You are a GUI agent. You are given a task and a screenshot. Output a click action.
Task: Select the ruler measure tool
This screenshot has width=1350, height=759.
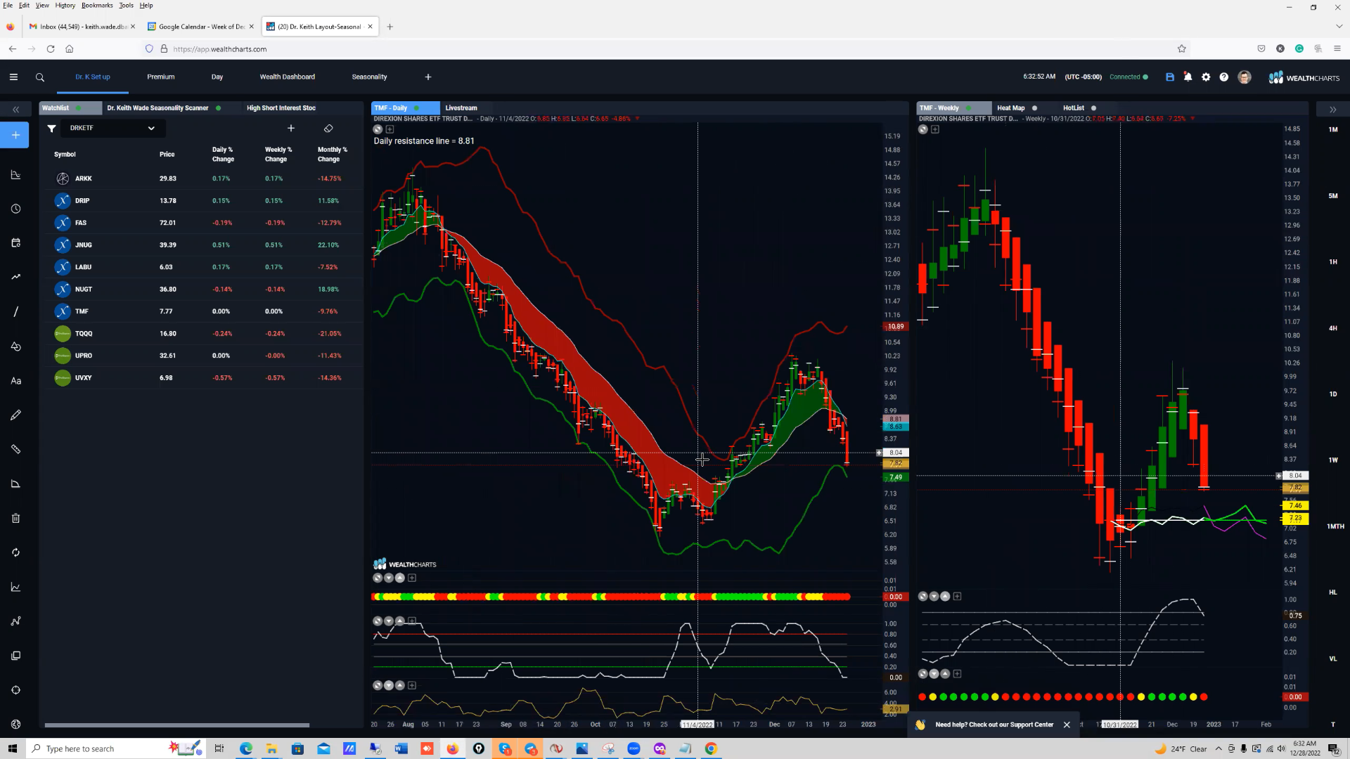coord(15,449)
